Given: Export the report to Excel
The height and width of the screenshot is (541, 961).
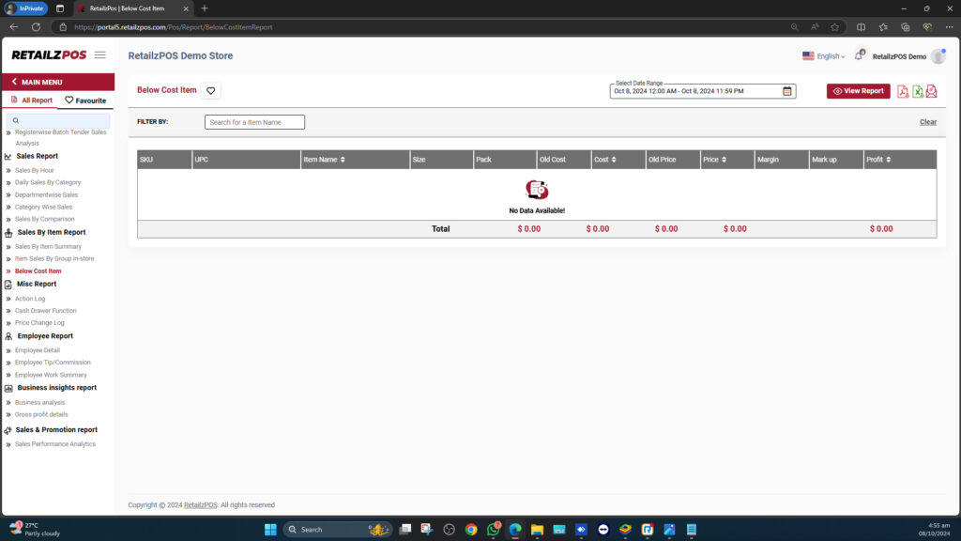Looking at the screenshot, I should click(x=917, y=90).
